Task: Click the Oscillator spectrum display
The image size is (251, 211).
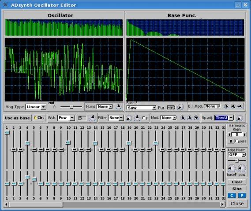Action: click(x=64, y=27)
